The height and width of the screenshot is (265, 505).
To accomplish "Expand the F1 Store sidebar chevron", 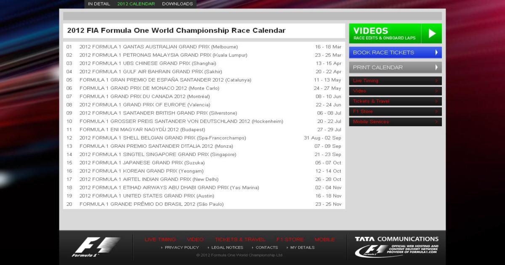I will (x=436, y=111).
